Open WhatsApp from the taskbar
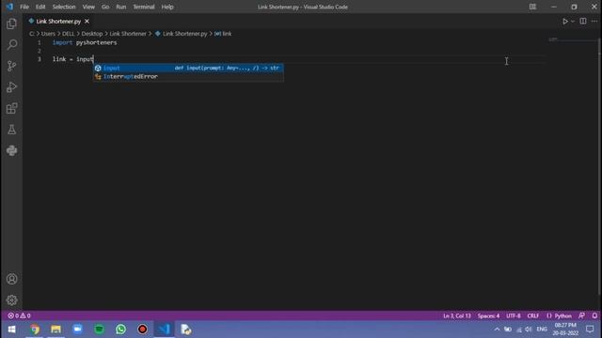Image resolution: width=602 pixels, height=338 pixels. [x=120, y=330]
